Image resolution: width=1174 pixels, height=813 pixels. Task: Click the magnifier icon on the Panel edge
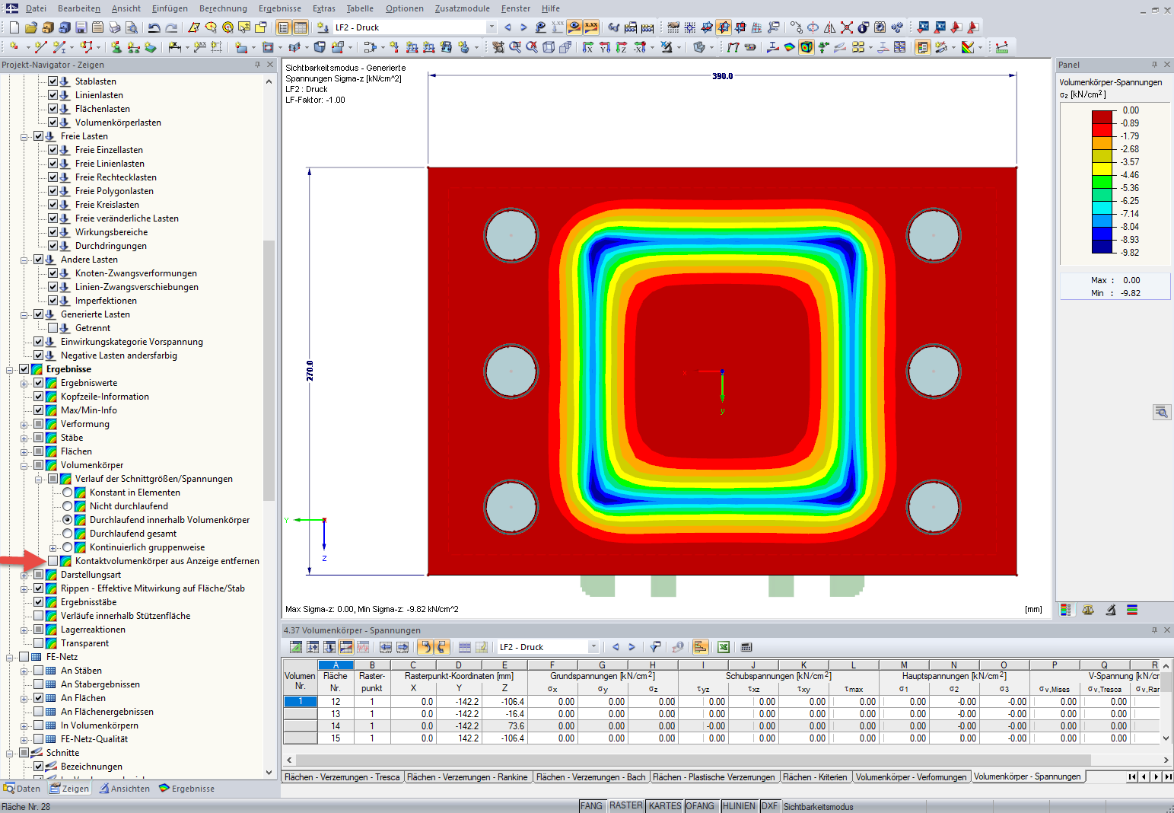[x=1162, y=412]
